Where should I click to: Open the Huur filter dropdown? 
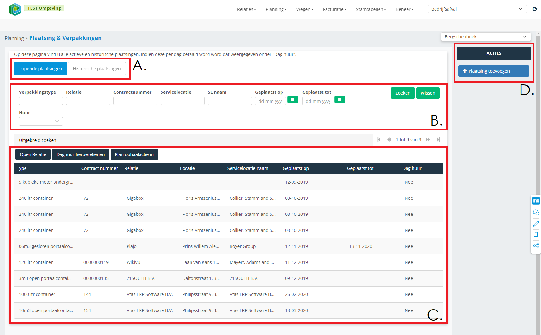[41, 121]
